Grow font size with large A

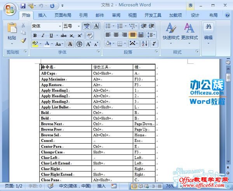88,44
